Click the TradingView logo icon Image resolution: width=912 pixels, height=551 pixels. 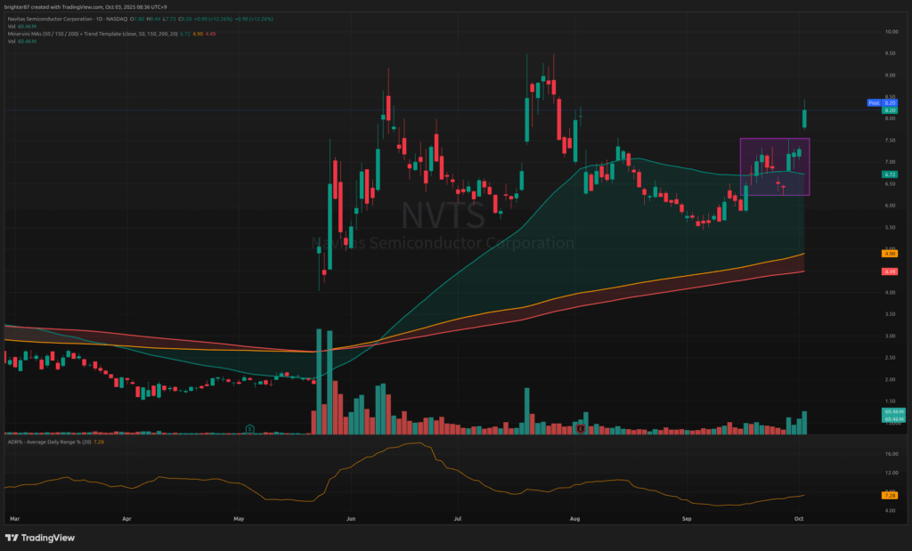click(12, 538)
